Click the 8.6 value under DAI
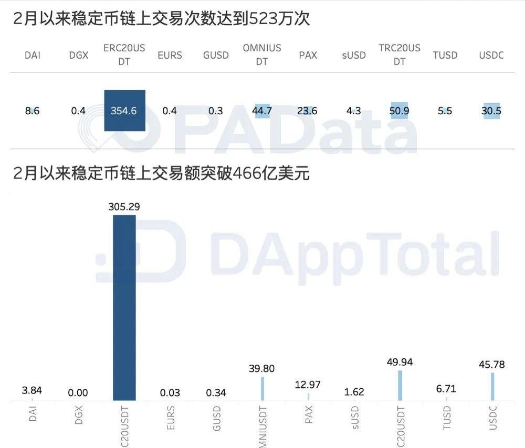This screenshot has width=525, height=448. pos(33,111)
